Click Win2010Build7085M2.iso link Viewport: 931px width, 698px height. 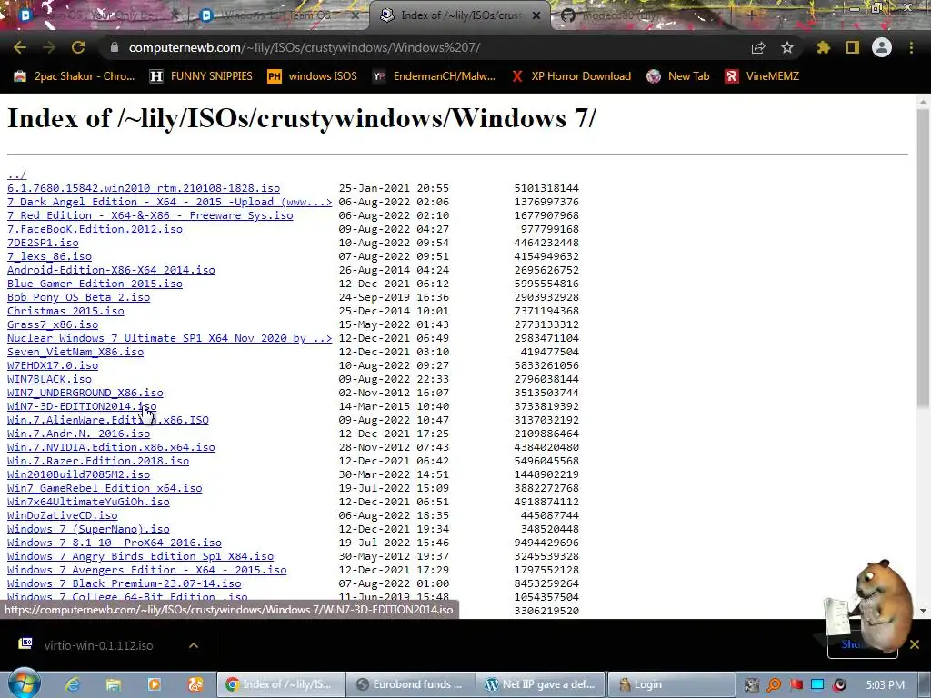(x=78, y=474)
